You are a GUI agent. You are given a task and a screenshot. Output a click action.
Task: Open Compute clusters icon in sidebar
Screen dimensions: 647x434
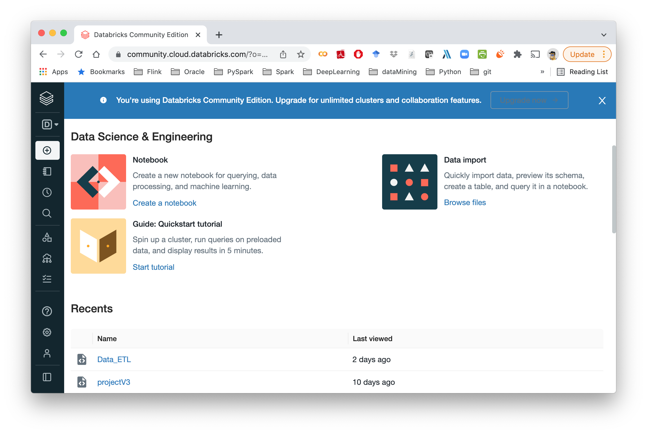coord(47,258)
